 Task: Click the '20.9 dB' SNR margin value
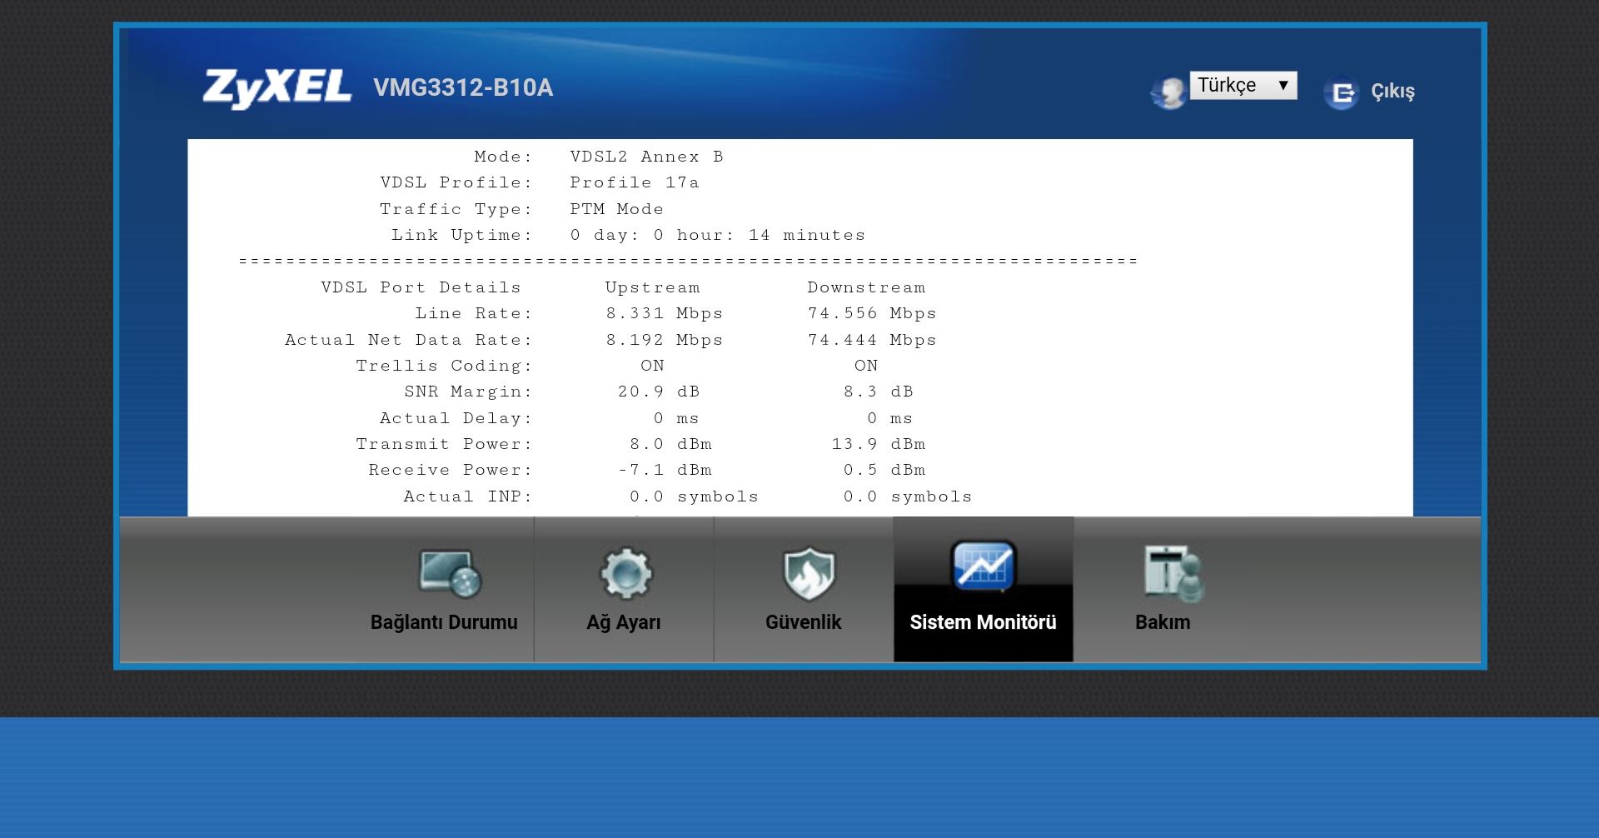tap(659, 392)
